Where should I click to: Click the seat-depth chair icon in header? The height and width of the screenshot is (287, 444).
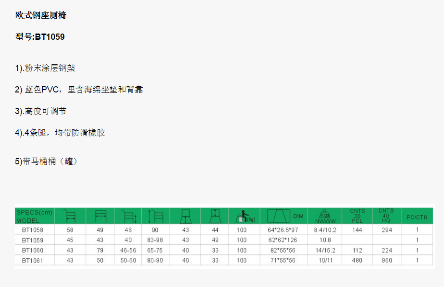[x=185, y=217]
